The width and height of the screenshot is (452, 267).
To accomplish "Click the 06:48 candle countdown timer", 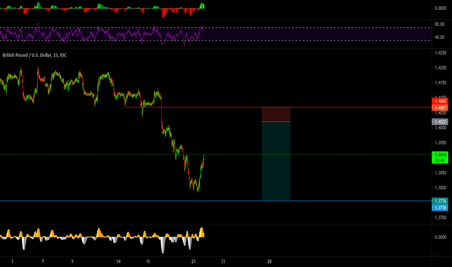I will pyautogui.click(x=440, y=161).
